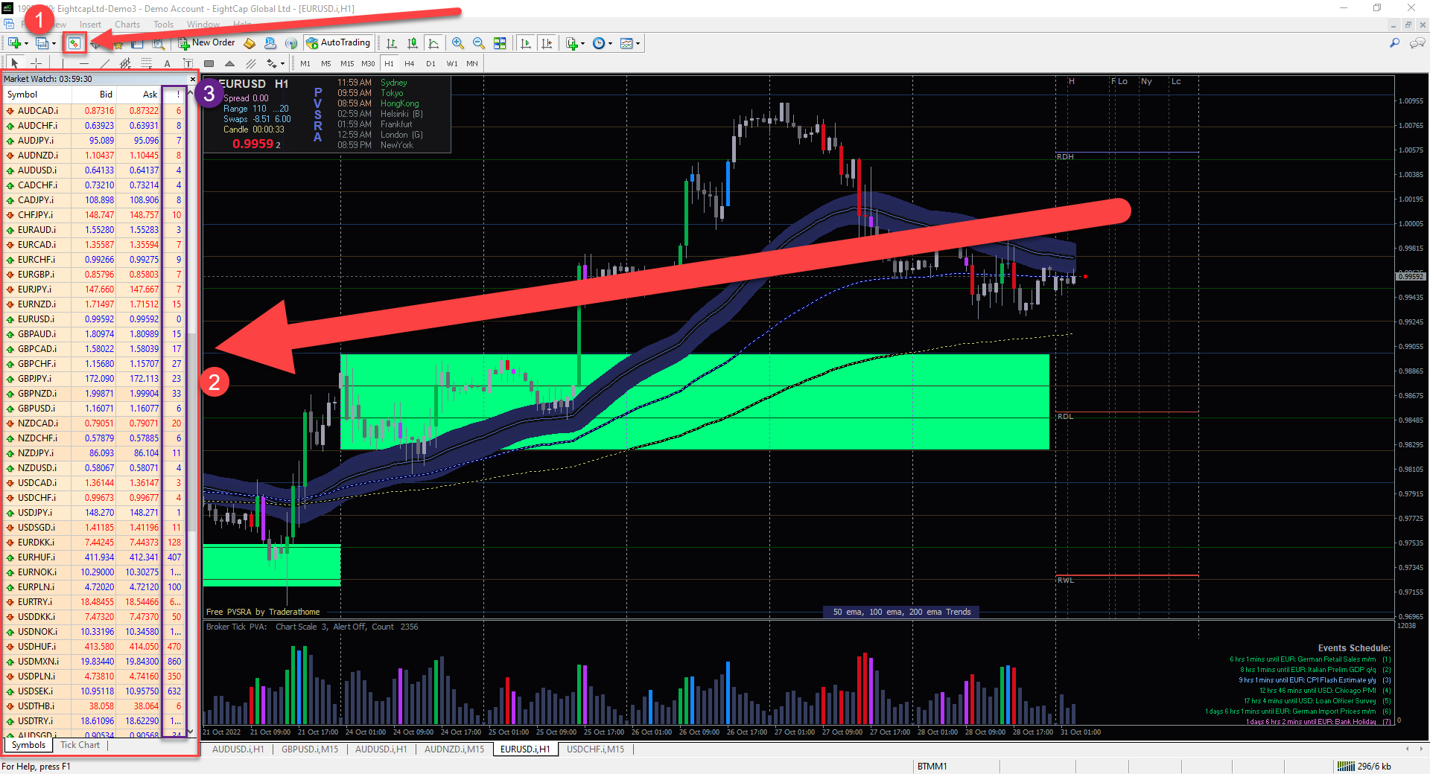Screen dimensions: 1430x774
Task: Zoom out of the chart
Action: click(479, 43)
